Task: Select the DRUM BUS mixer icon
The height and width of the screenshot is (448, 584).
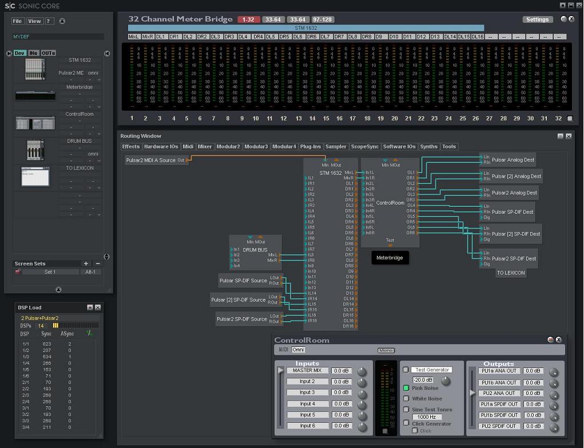Action: tap(35, 150)
